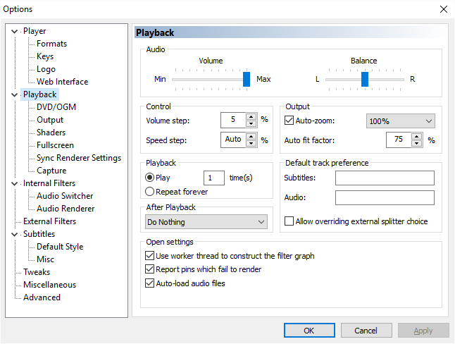
Task: Click the Subtitles track preference field
Action: [x=385, y=178]
